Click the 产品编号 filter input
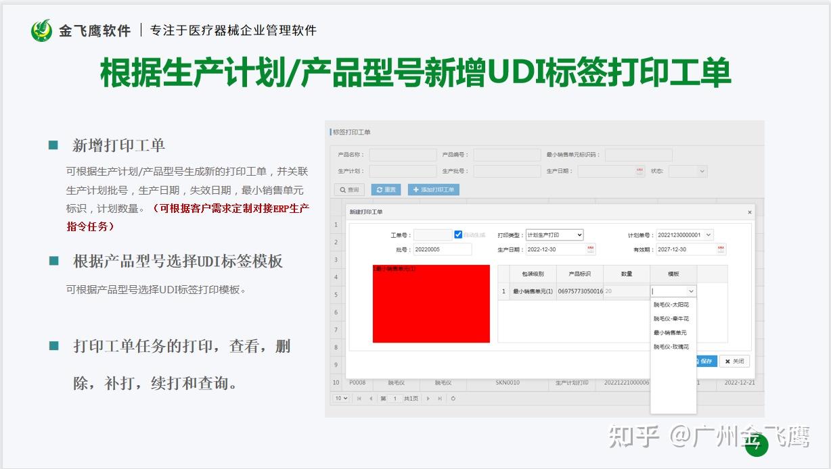Screen dimensions: 831x469 point(507,155)
